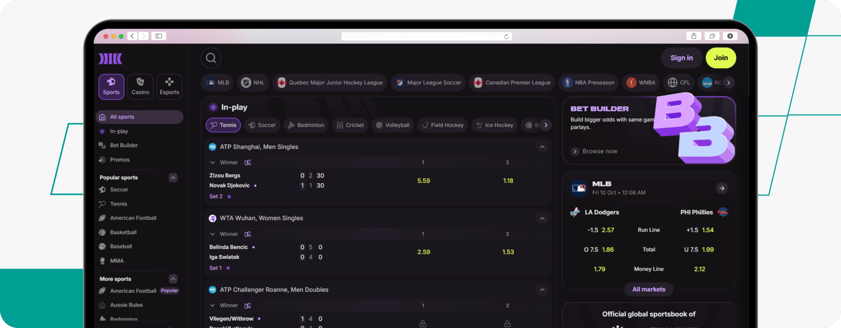Bet on Zizou Bergs odds 5.59

pyautogui.click(x=424, y=181)
